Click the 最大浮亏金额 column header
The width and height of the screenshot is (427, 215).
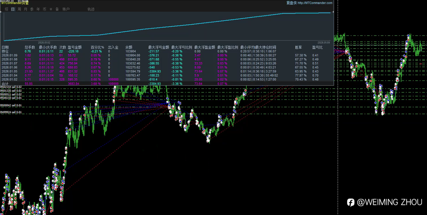coord(158,48)
